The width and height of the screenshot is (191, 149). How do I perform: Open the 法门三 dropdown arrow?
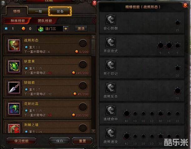pos(66,29)
